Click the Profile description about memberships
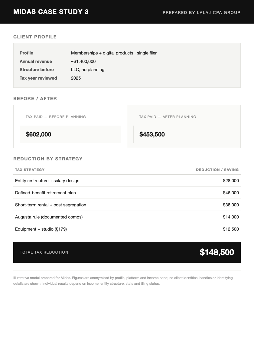 pyautogui.click(x=114, y=53)
